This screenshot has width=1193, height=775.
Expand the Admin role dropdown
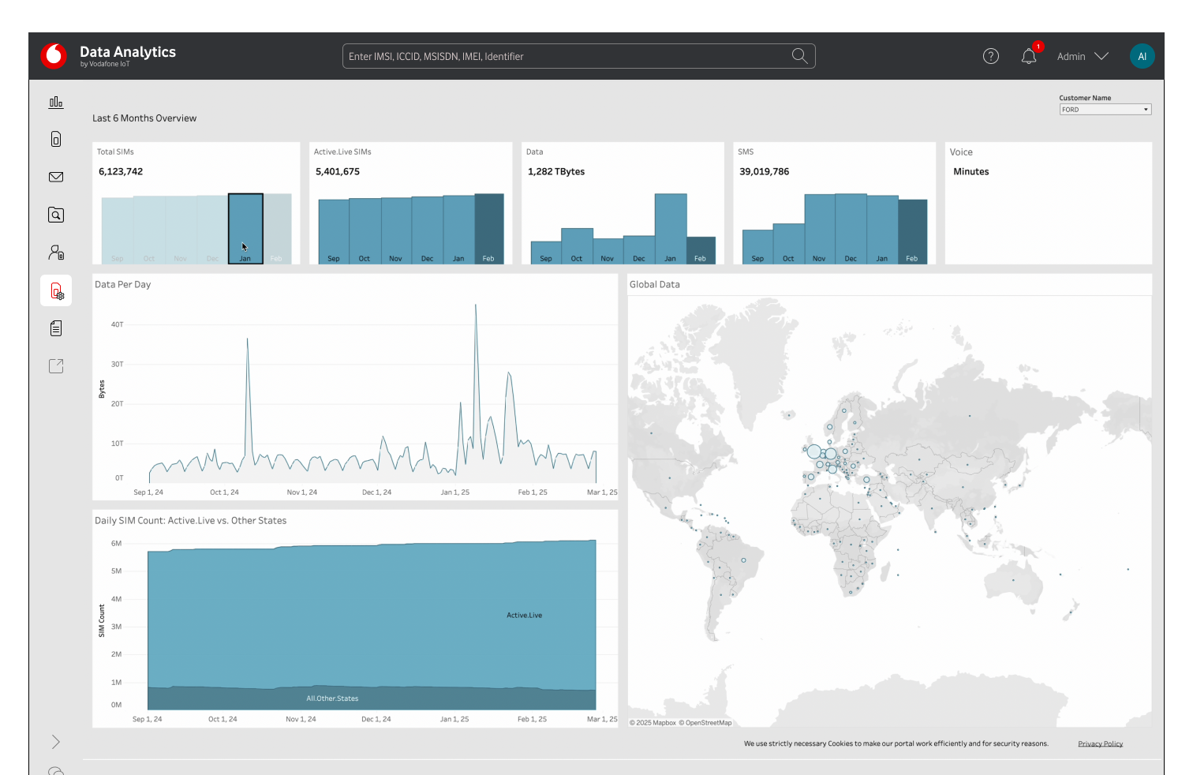coord(1083,56)
